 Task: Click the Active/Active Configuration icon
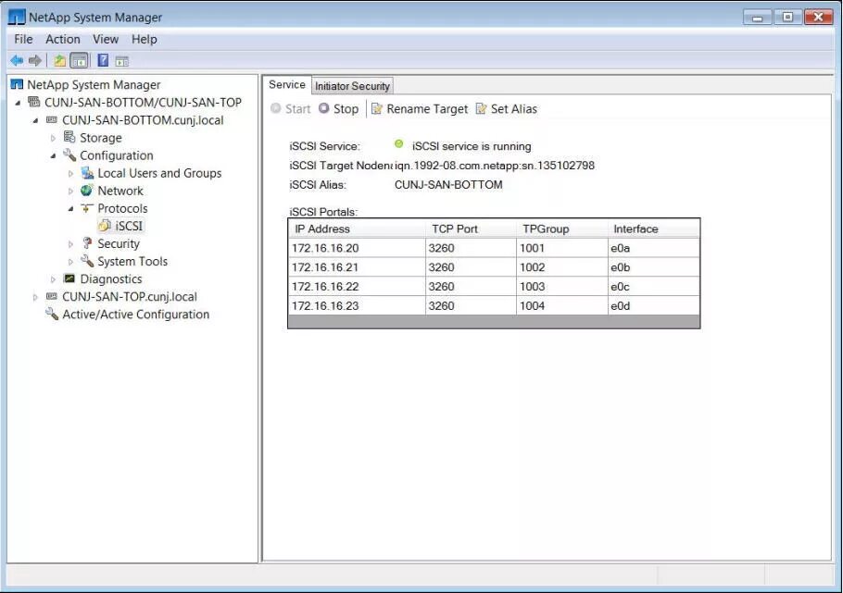[x=52, y=314]
